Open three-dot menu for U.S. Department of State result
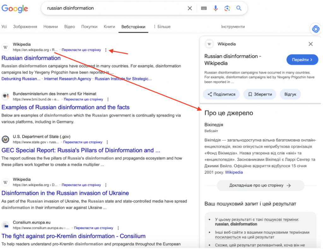Image resolution: width=323 pixels, height=249 pixels. tap(107, 142)
